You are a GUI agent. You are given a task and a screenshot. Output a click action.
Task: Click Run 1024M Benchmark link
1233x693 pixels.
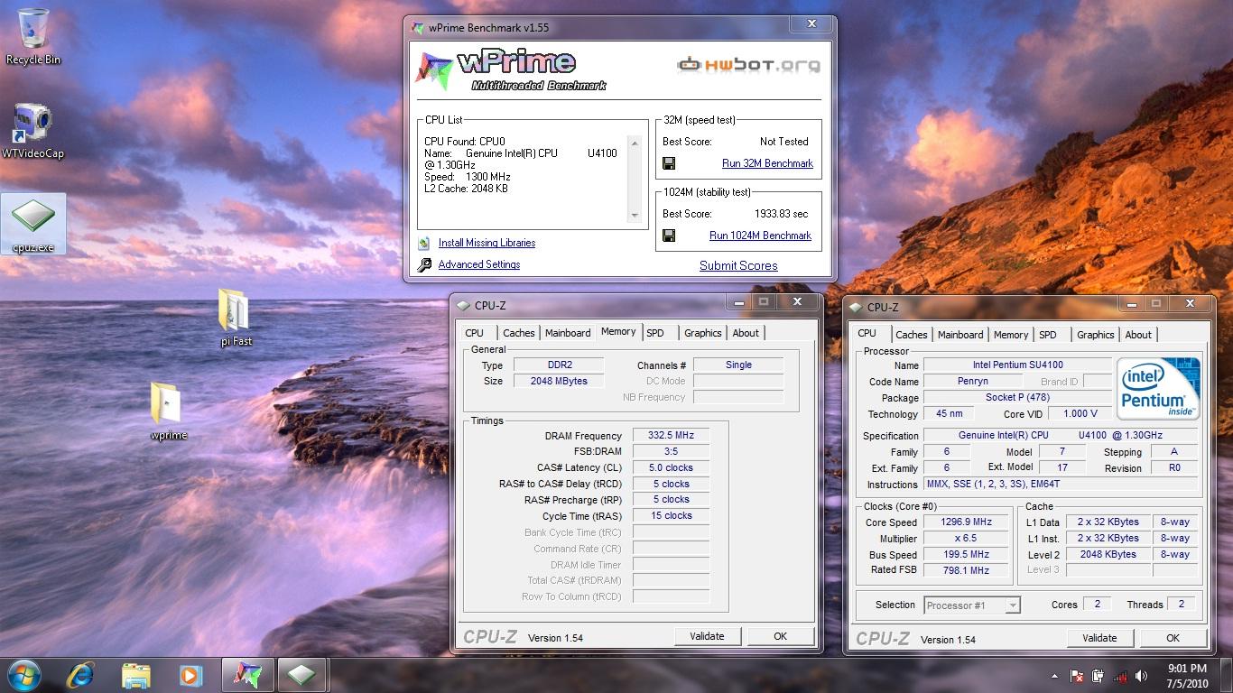pos(760,236)
